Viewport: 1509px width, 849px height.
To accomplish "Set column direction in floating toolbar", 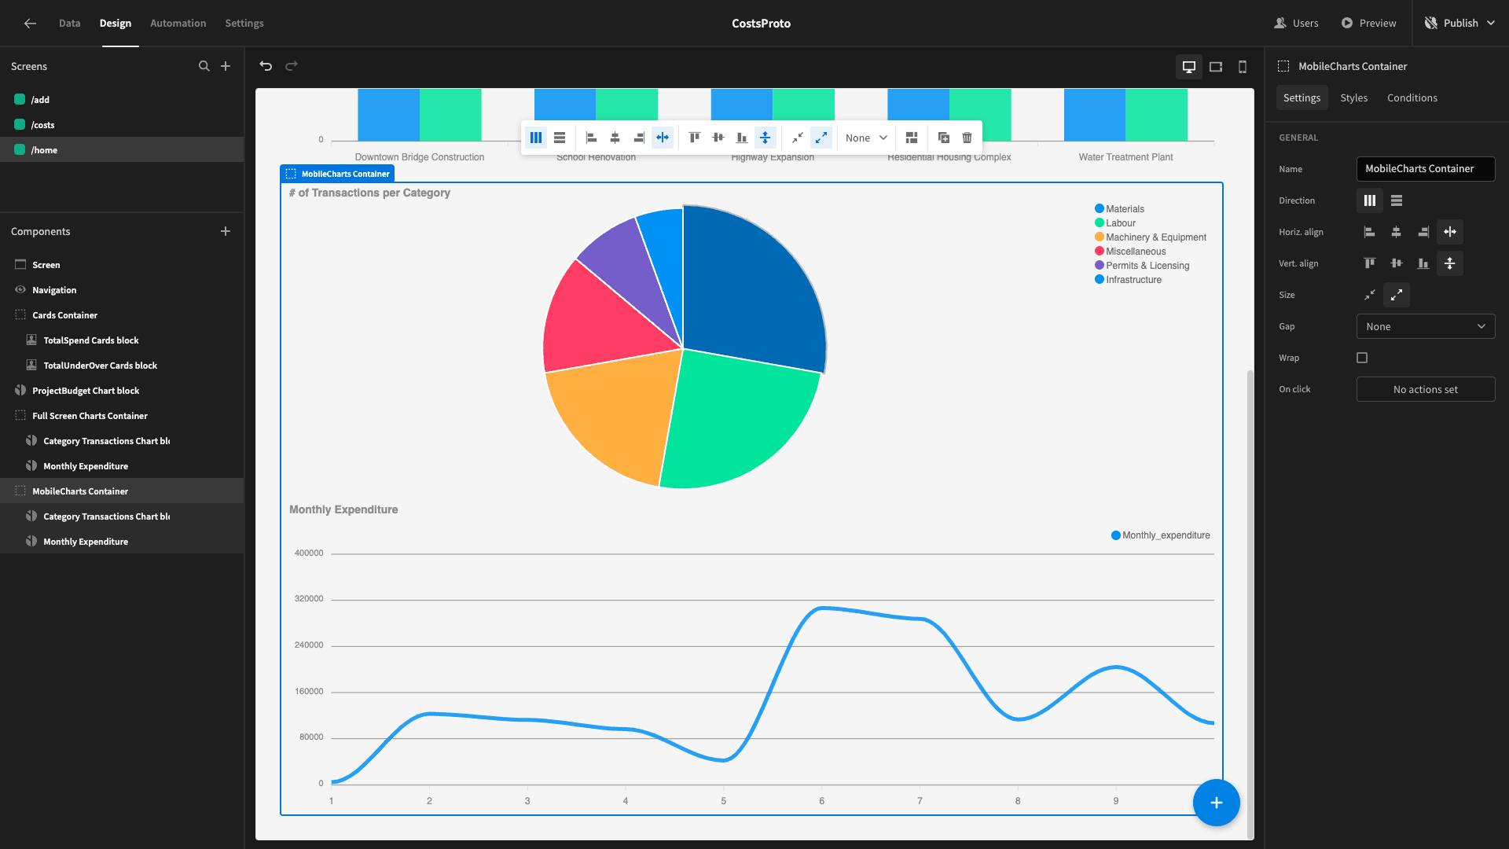I will point(536,138).
